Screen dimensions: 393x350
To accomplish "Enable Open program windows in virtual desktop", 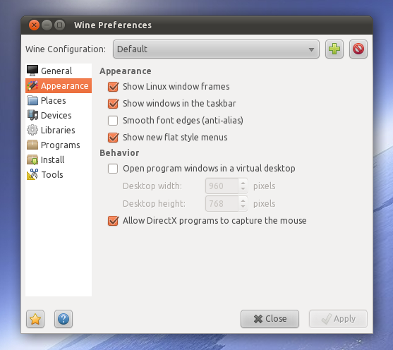I will 113,169.
